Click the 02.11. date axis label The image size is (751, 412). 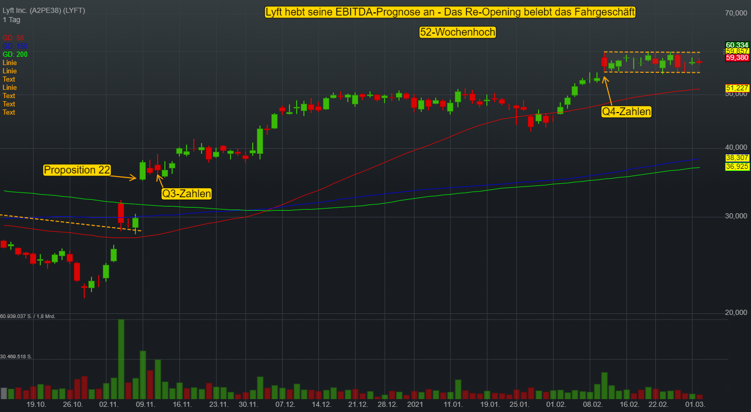pos(110,404)
